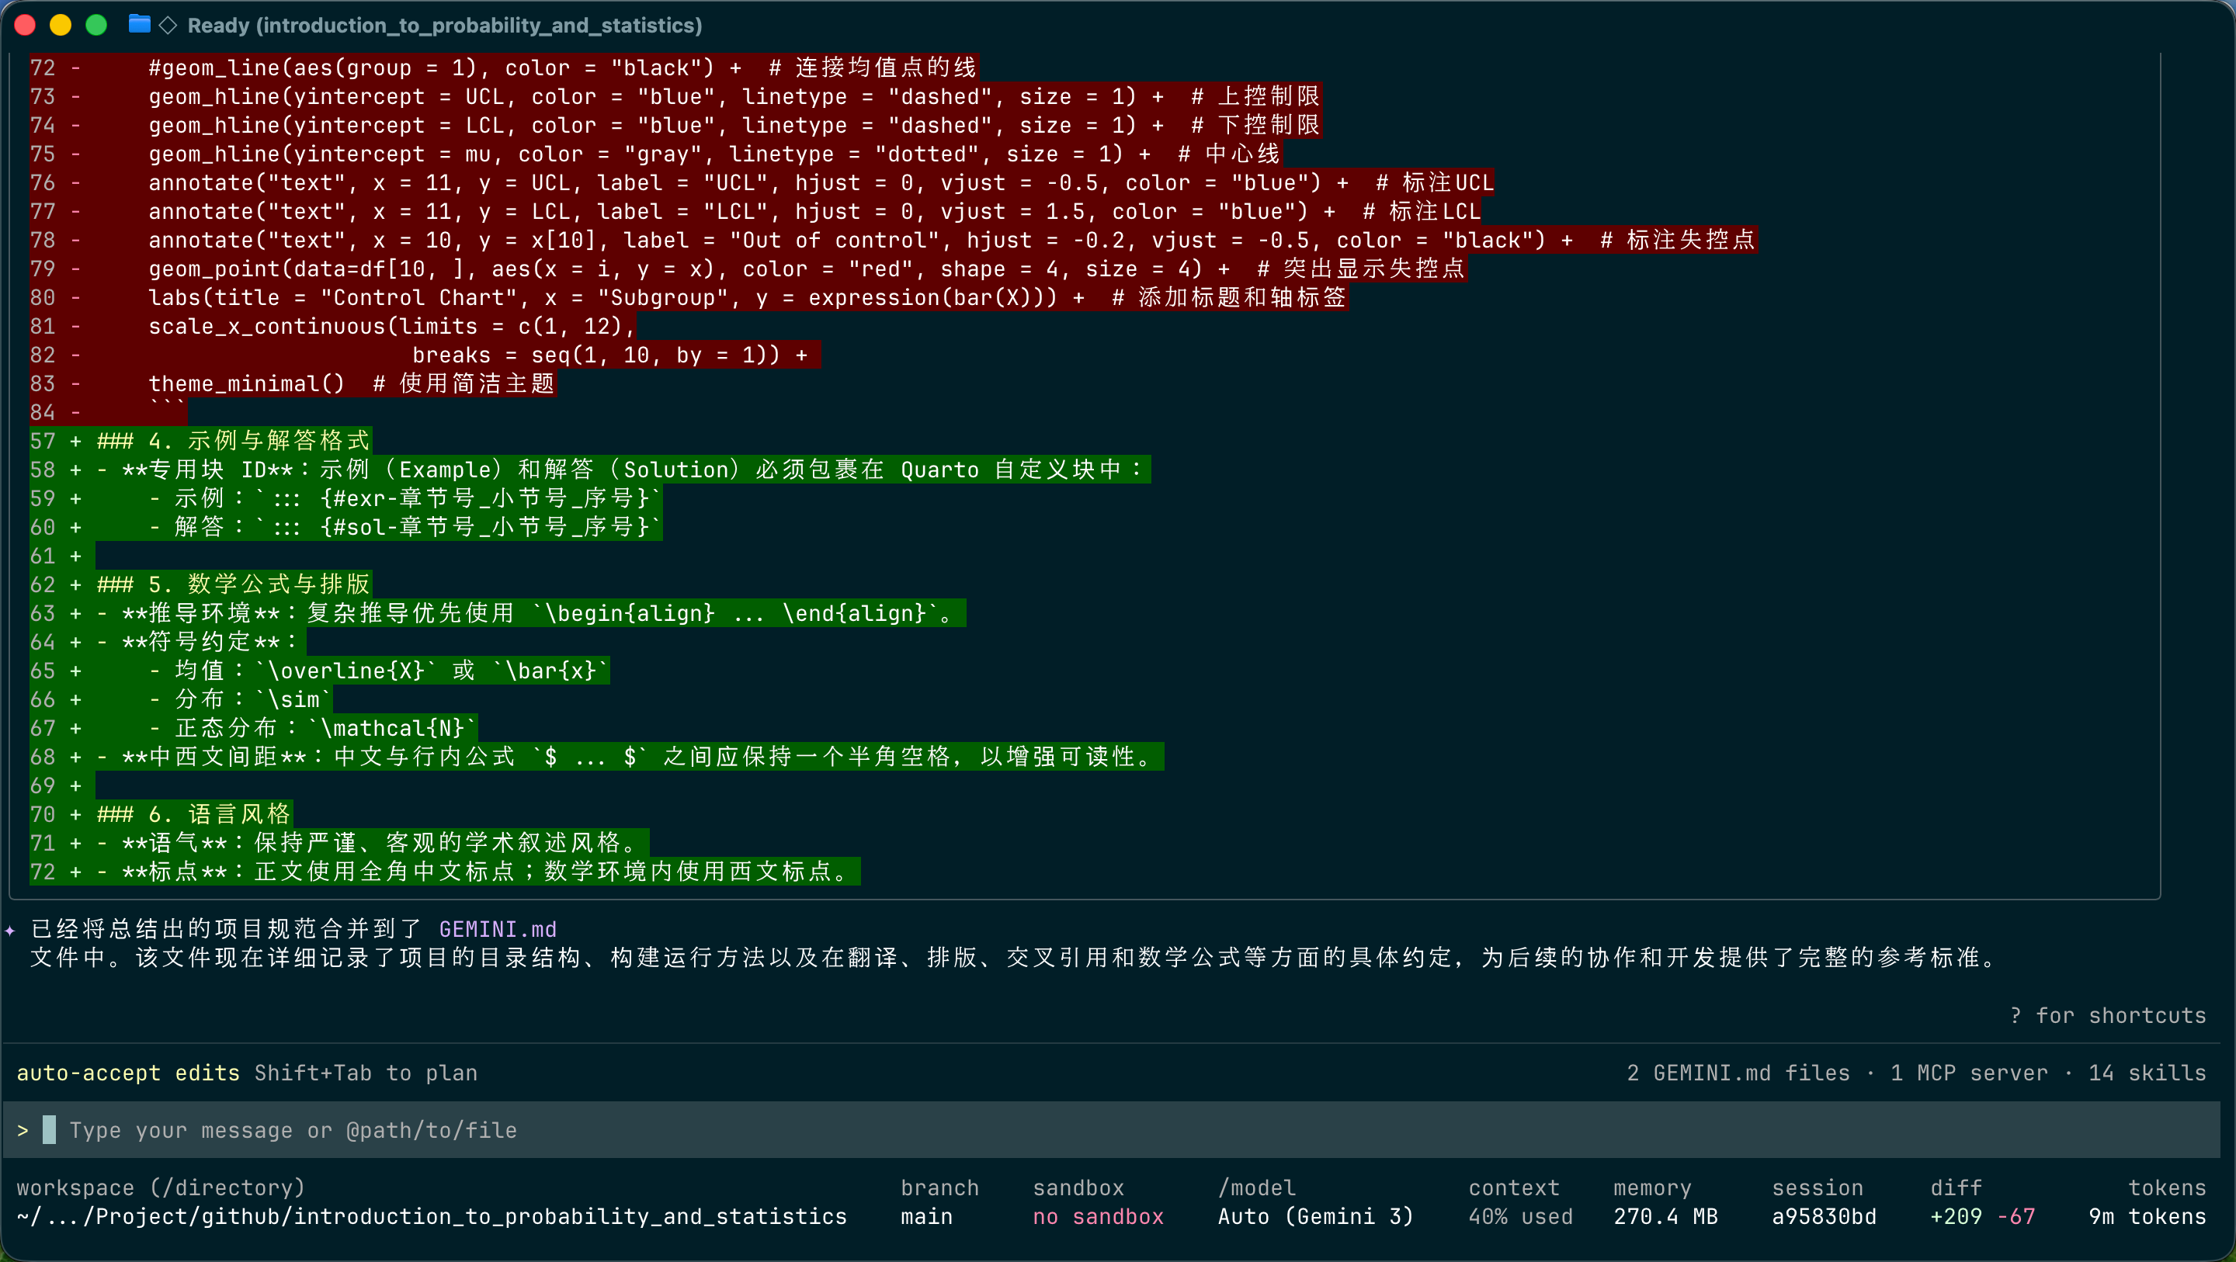Image resolution: width=2236 pixels, height=1262 pixels.
Task: Click the message input field placeholder
Action: pyautogui.click(x=293, y=1130)
